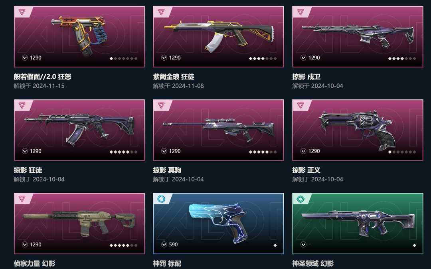
Task: Click the currency icon beside 590 price
Action: [164, 244]
